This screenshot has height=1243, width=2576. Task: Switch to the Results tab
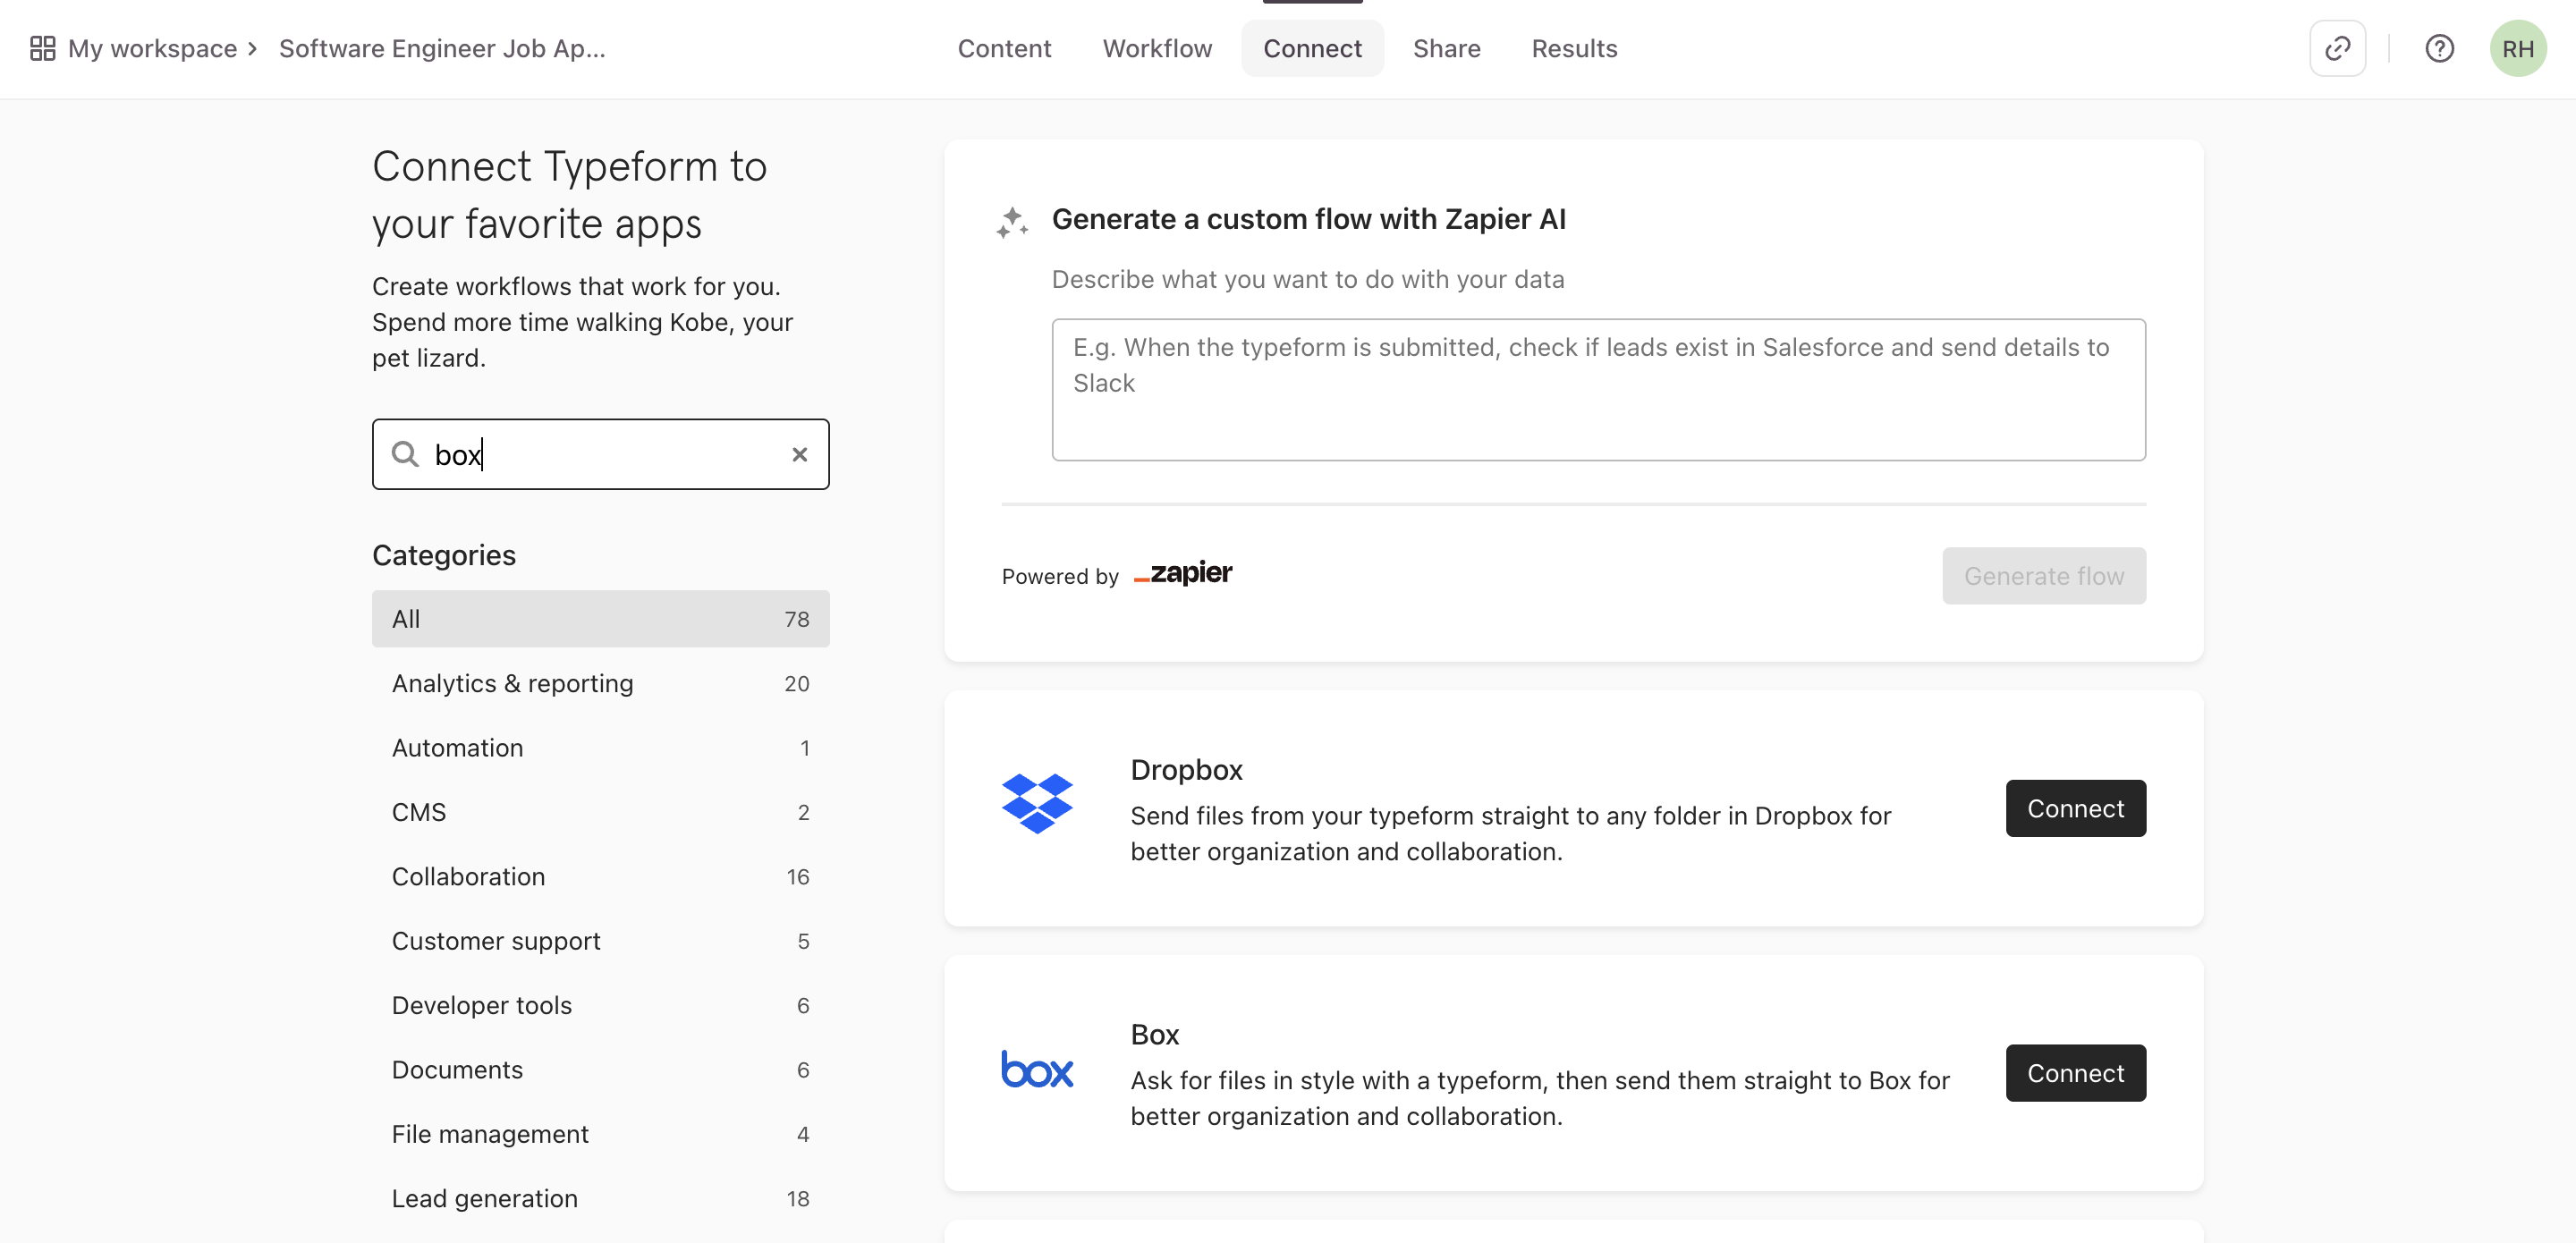coord(1574,48)
